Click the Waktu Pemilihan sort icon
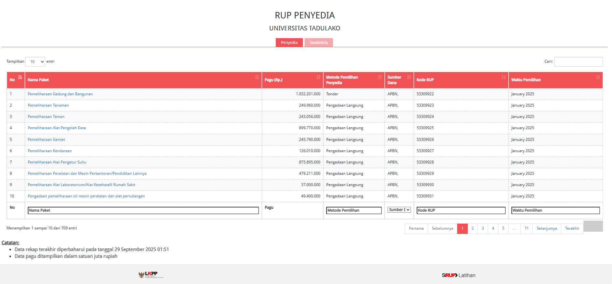The width and height of the screenshot is (612, 284). pos(598,77)
